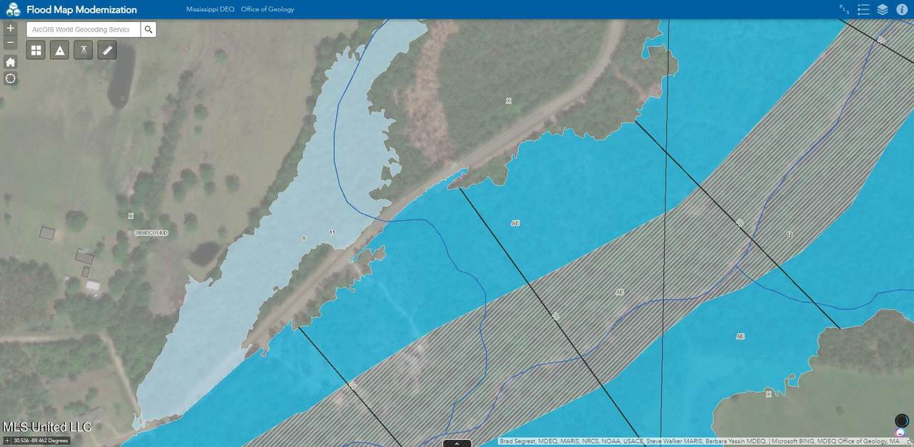Open the survey tripod tool
The width and height of the screenshot is (914, 447).
click(84, 50)
